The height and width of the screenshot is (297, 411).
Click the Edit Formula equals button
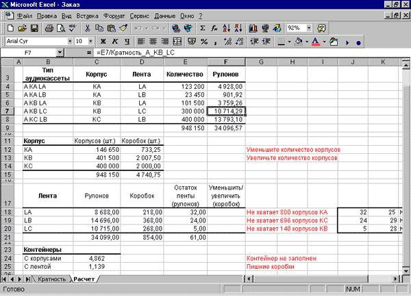[89, 53]
